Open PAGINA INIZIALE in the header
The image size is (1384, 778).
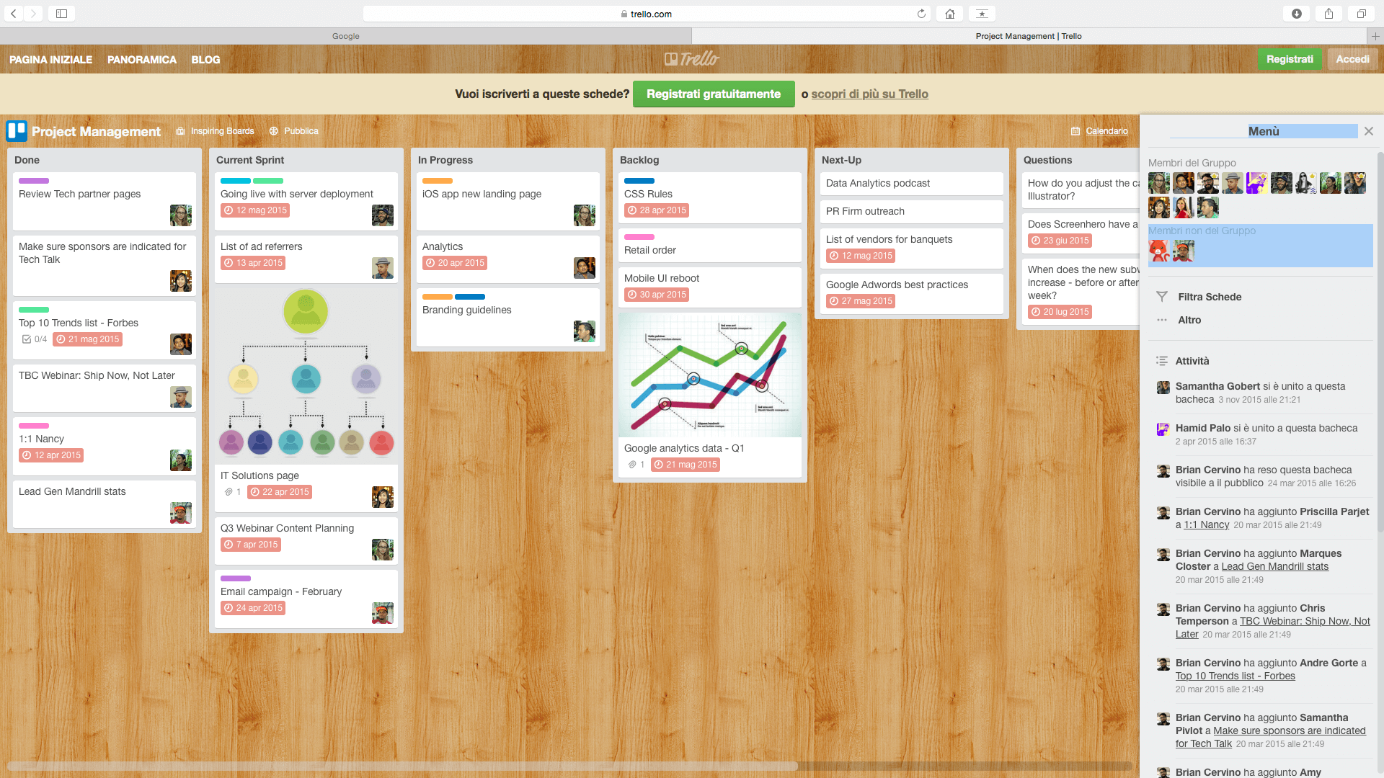click(50, 60)
